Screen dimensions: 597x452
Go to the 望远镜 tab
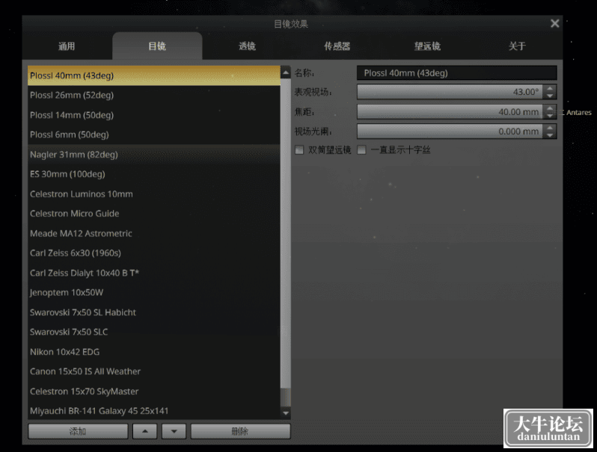pyautogui.click(x=427, y=46)
